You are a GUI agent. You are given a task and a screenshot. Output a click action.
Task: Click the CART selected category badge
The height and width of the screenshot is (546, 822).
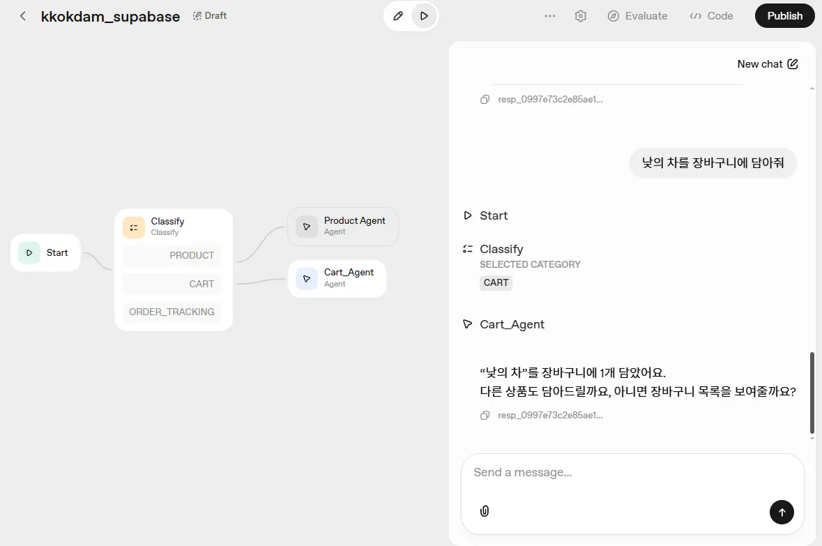coord(496,282)
